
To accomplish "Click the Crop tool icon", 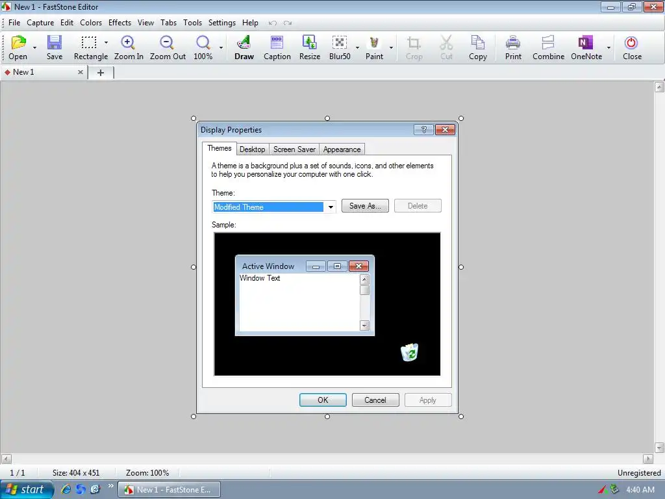I will 414,47.
